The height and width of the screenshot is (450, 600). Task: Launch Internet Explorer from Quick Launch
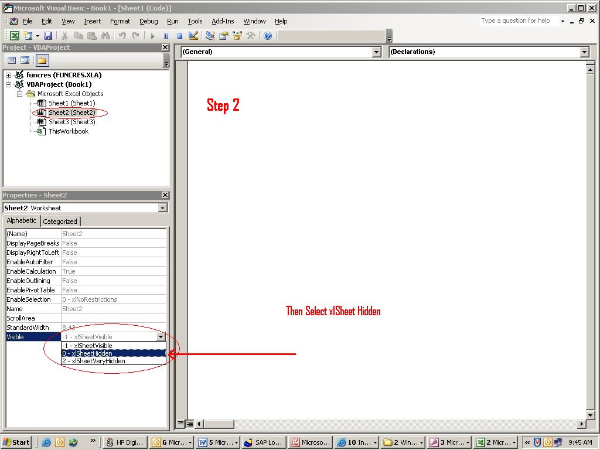46,442
